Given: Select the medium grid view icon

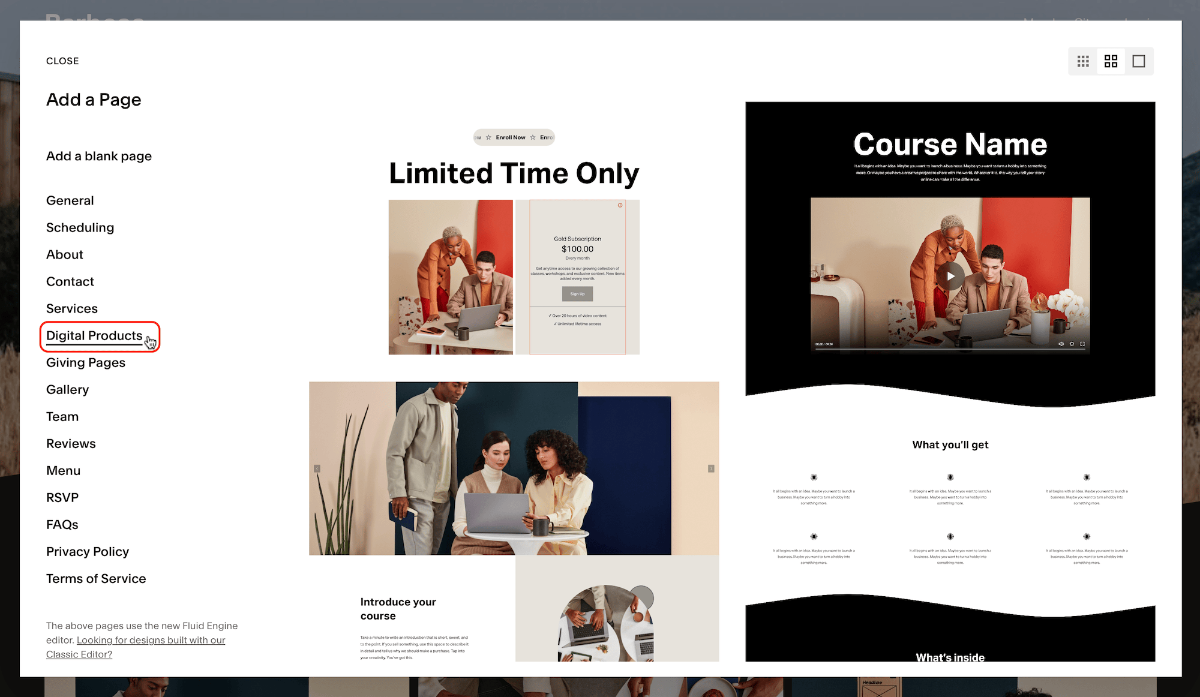Looking at the screenshot, I should (1111, 61).
